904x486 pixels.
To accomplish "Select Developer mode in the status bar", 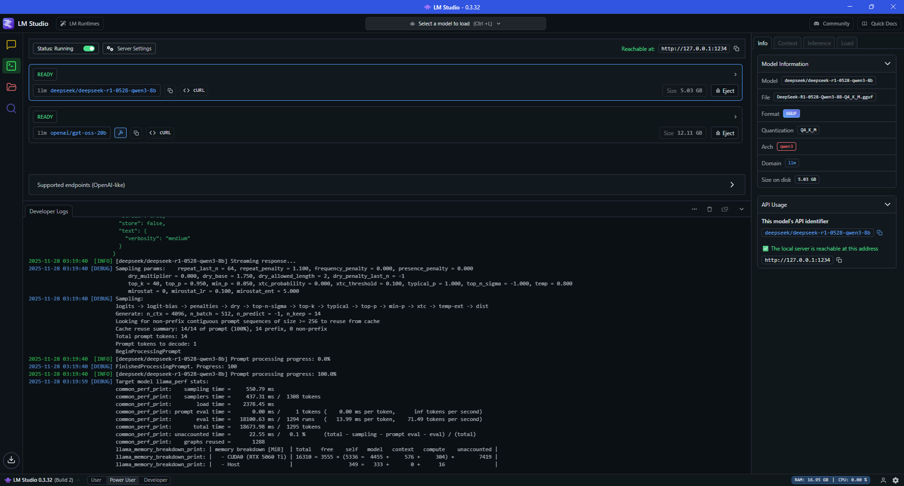I will (x=155, y=480).
